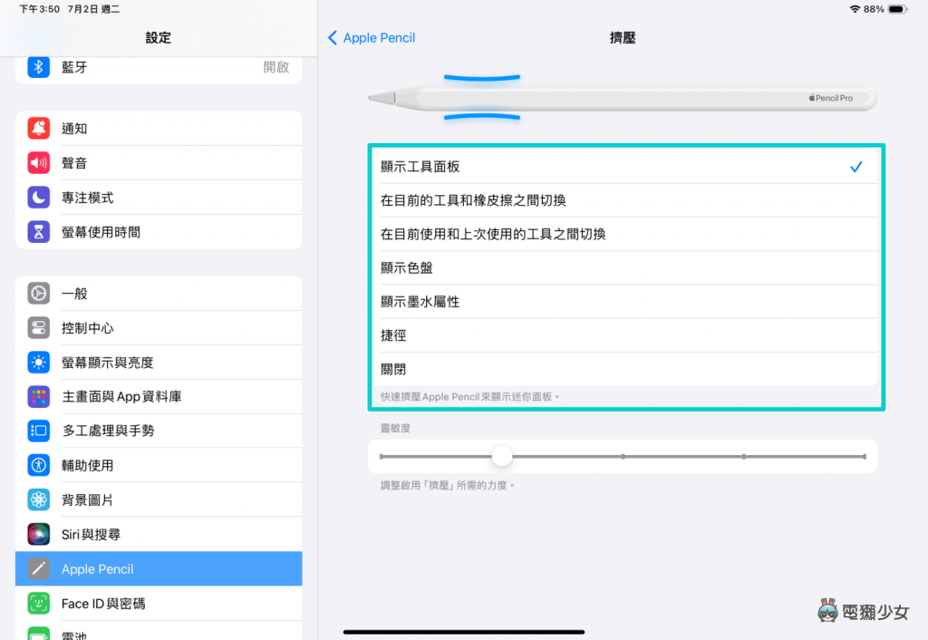Image resolution: width=928 pixels, height=640 pixels.
Task: Open 主畫面與 App 資料庫 settings
Action: pyautogui.click(x=159, y=396)
